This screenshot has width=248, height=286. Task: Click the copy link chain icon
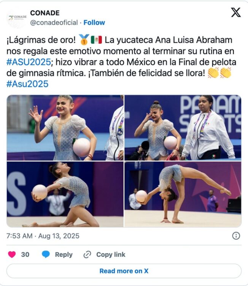coord(87,255)
